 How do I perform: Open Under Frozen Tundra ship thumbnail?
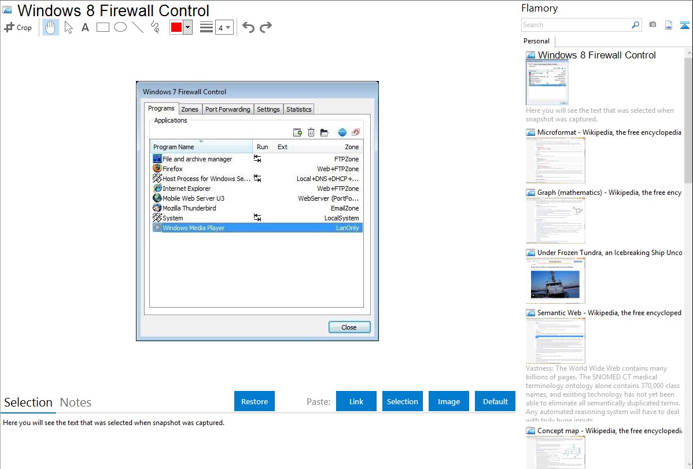pos(555,280)
